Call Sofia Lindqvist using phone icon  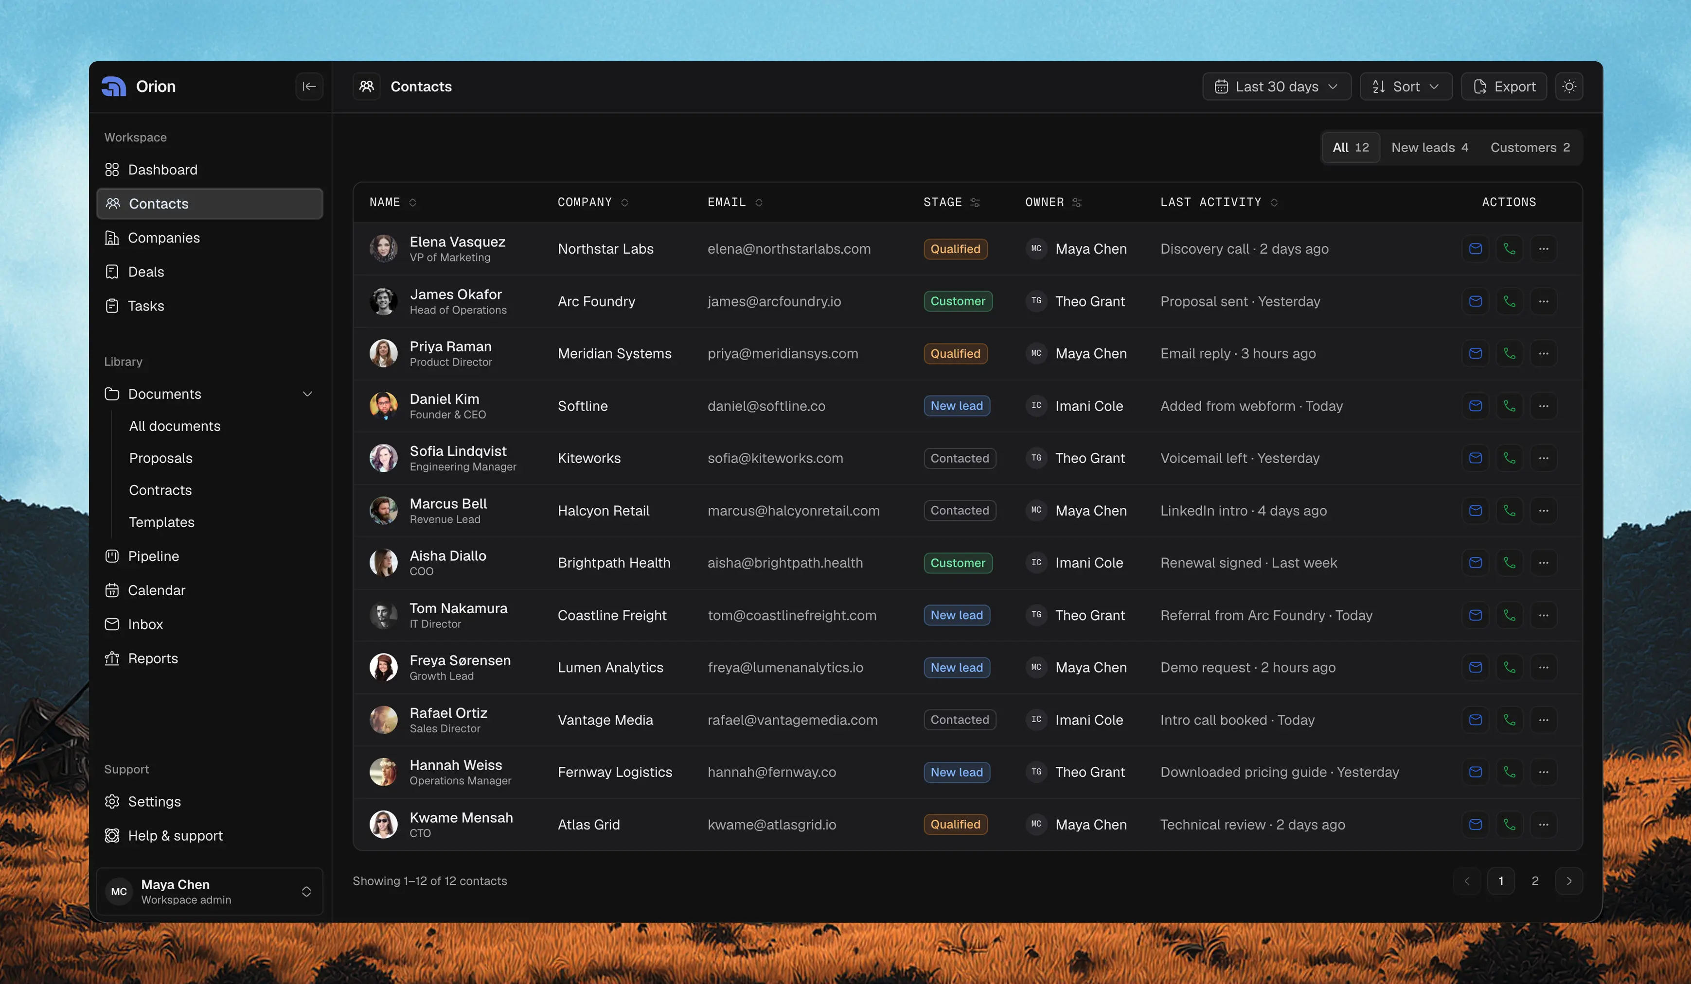(1509, 458)
